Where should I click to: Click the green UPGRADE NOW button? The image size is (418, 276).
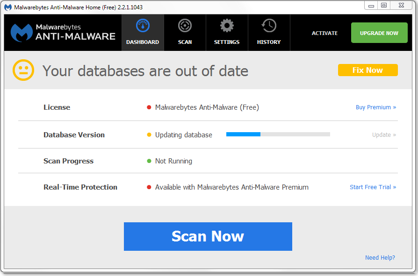pyautogui.click(x=379, y=33)
